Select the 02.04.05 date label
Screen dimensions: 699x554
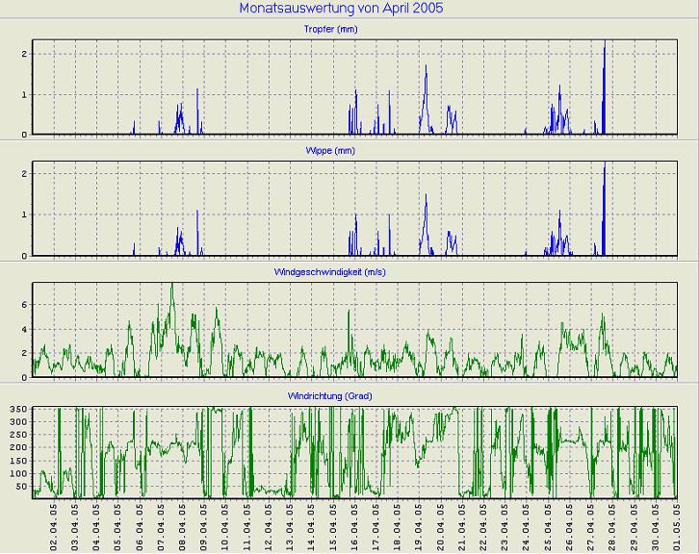tap(55, 525)
